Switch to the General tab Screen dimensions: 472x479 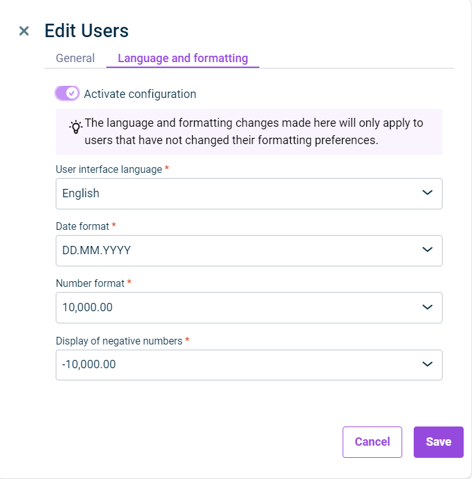pos(75,58)
